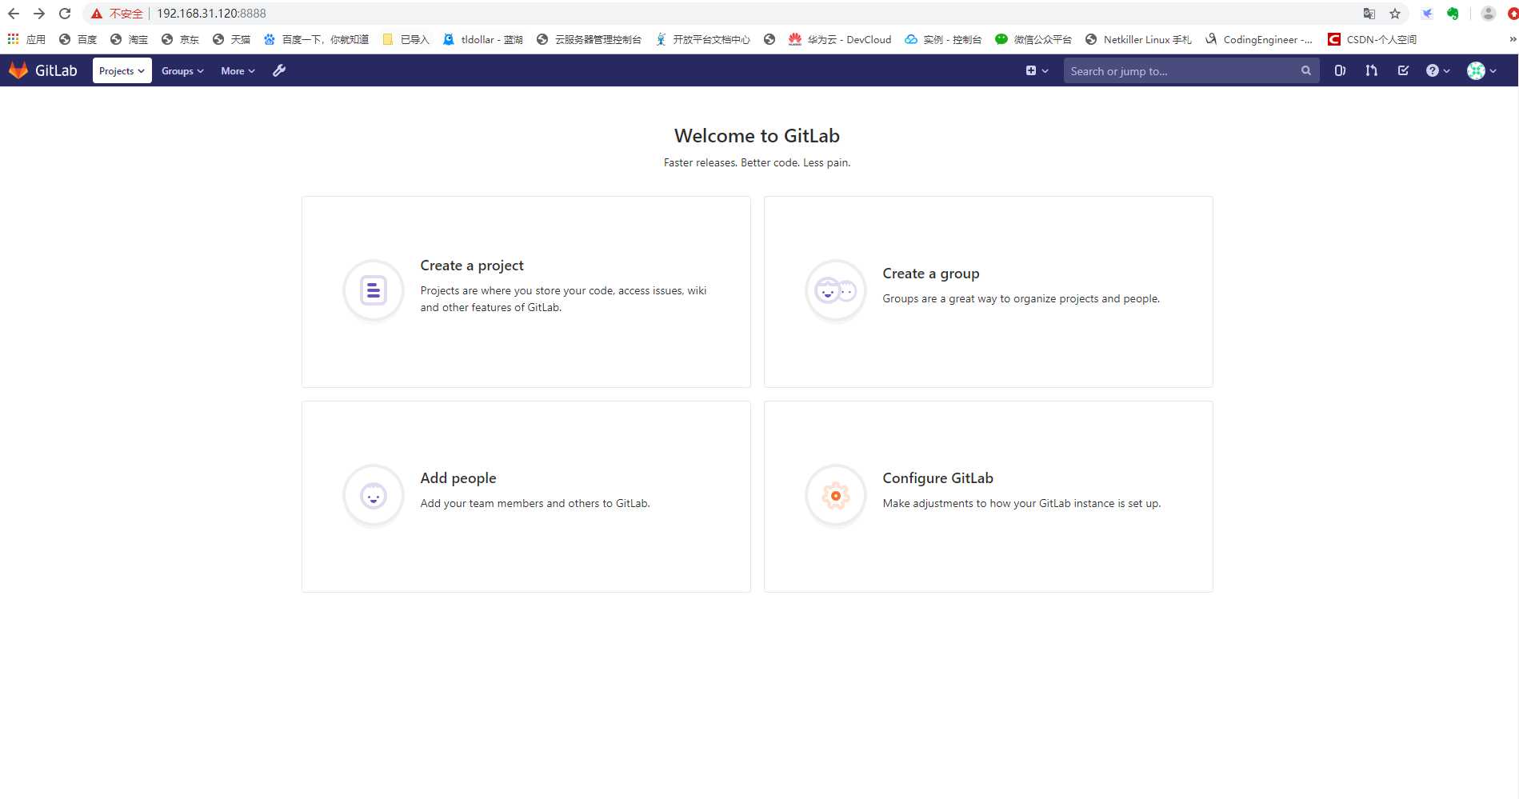
Task: Click the address bar URL 192.168.31.120:8888
Action: pyautogui.click(x=211, y=14)
